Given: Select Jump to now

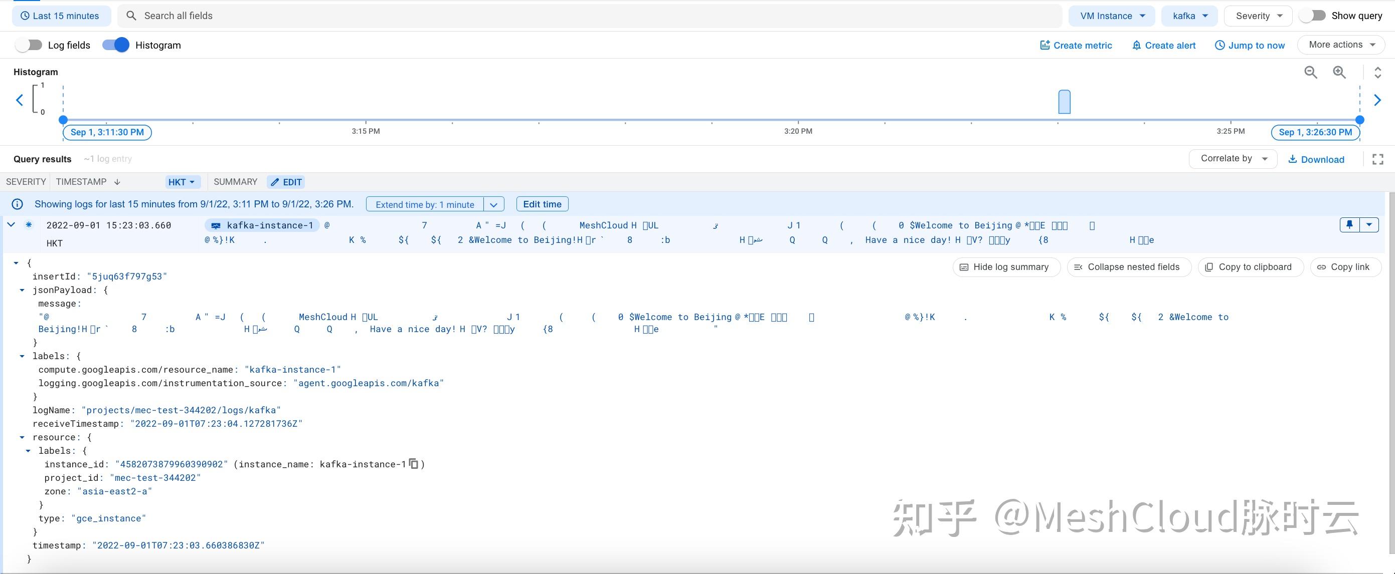Looking at the screenshot, I should tap(1250, 45).
